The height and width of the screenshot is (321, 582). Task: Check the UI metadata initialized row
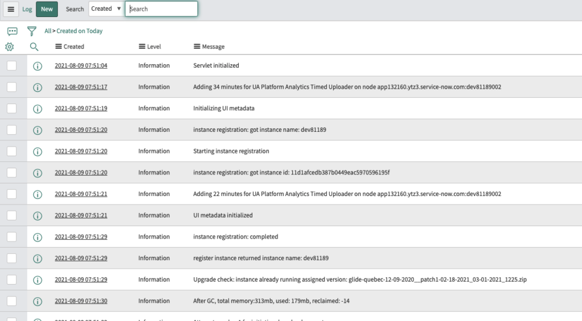[11, 215]
